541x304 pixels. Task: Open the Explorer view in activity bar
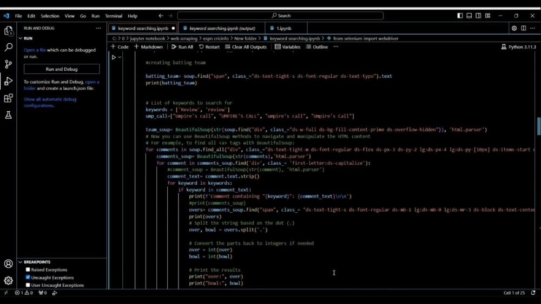[x=8, y=31]
